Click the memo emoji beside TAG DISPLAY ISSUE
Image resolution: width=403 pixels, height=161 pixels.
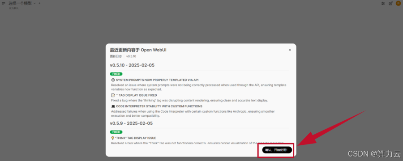point(113,95)
